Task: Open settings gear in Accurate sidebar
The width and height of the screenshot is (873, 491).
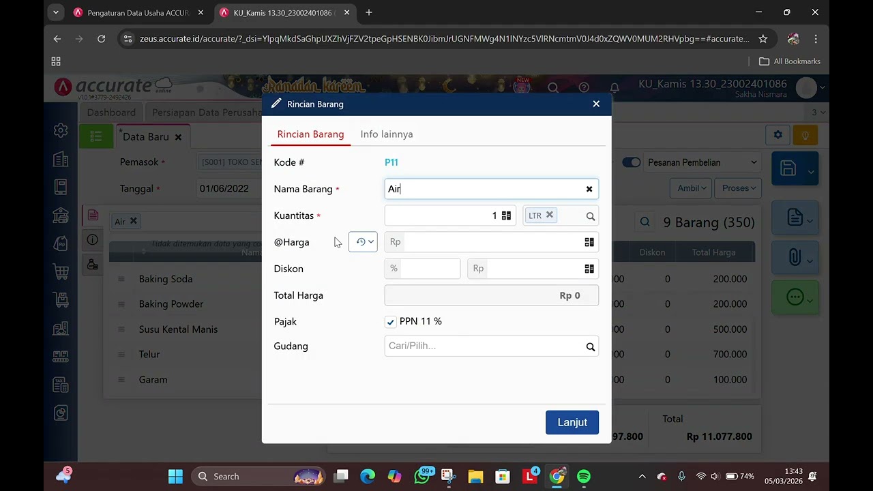Action: [61, 130]
